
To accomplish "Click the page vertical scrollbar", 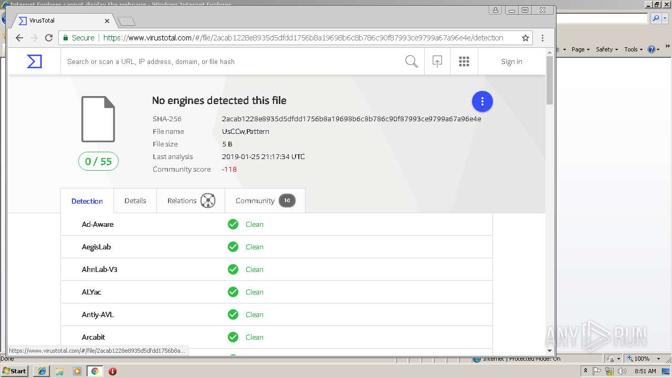I will 550,80.
